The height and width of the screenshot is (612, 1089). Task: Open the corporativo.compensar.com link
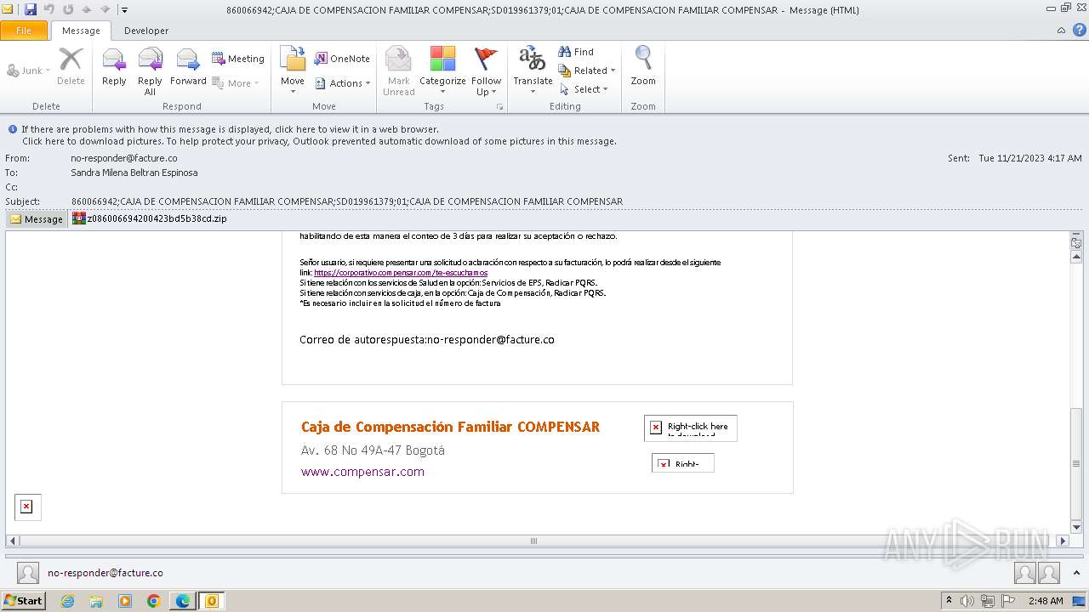point(401,273)
